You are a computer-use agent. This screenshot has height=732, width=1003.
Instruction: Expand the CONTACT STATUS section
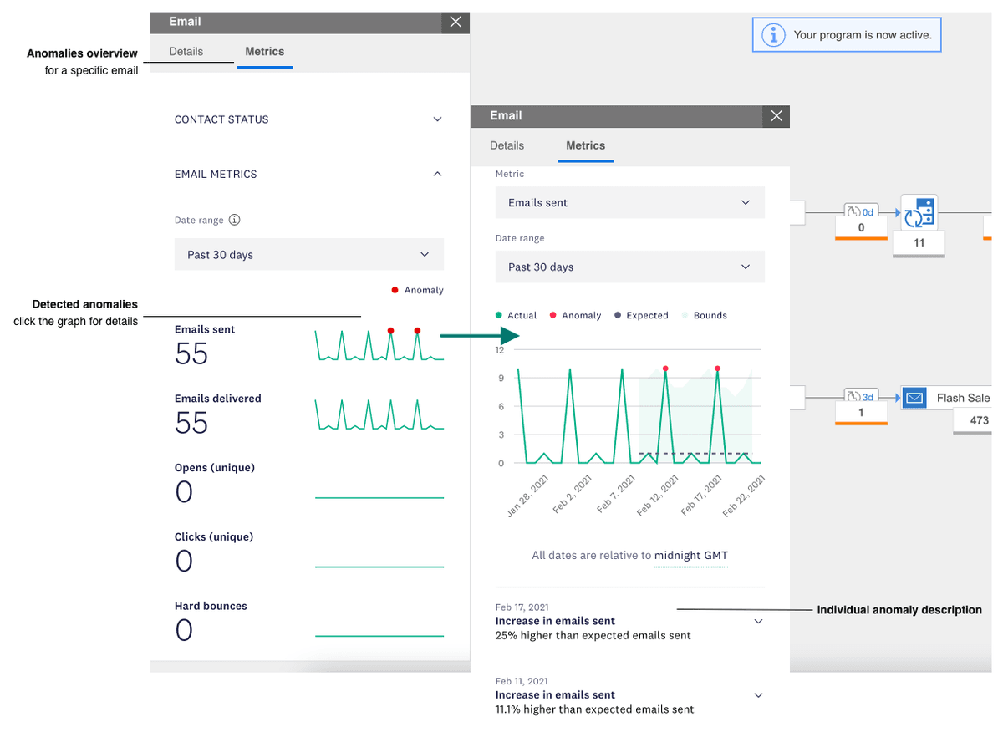click(437, 119)
